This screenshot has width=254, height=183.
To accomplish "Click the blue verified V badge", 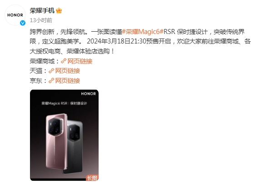I will click(x=23, y=23).
